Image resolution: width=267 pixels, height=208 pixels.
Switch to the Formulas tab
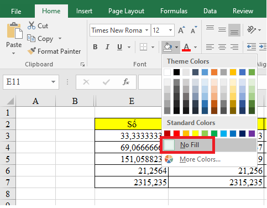174,11
